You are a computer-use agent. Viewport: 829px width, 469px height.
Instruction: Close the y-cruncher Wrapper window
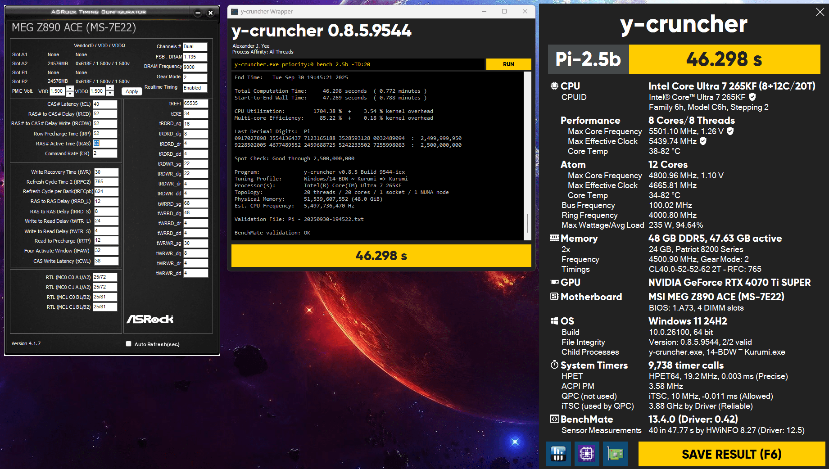point(525,11)
